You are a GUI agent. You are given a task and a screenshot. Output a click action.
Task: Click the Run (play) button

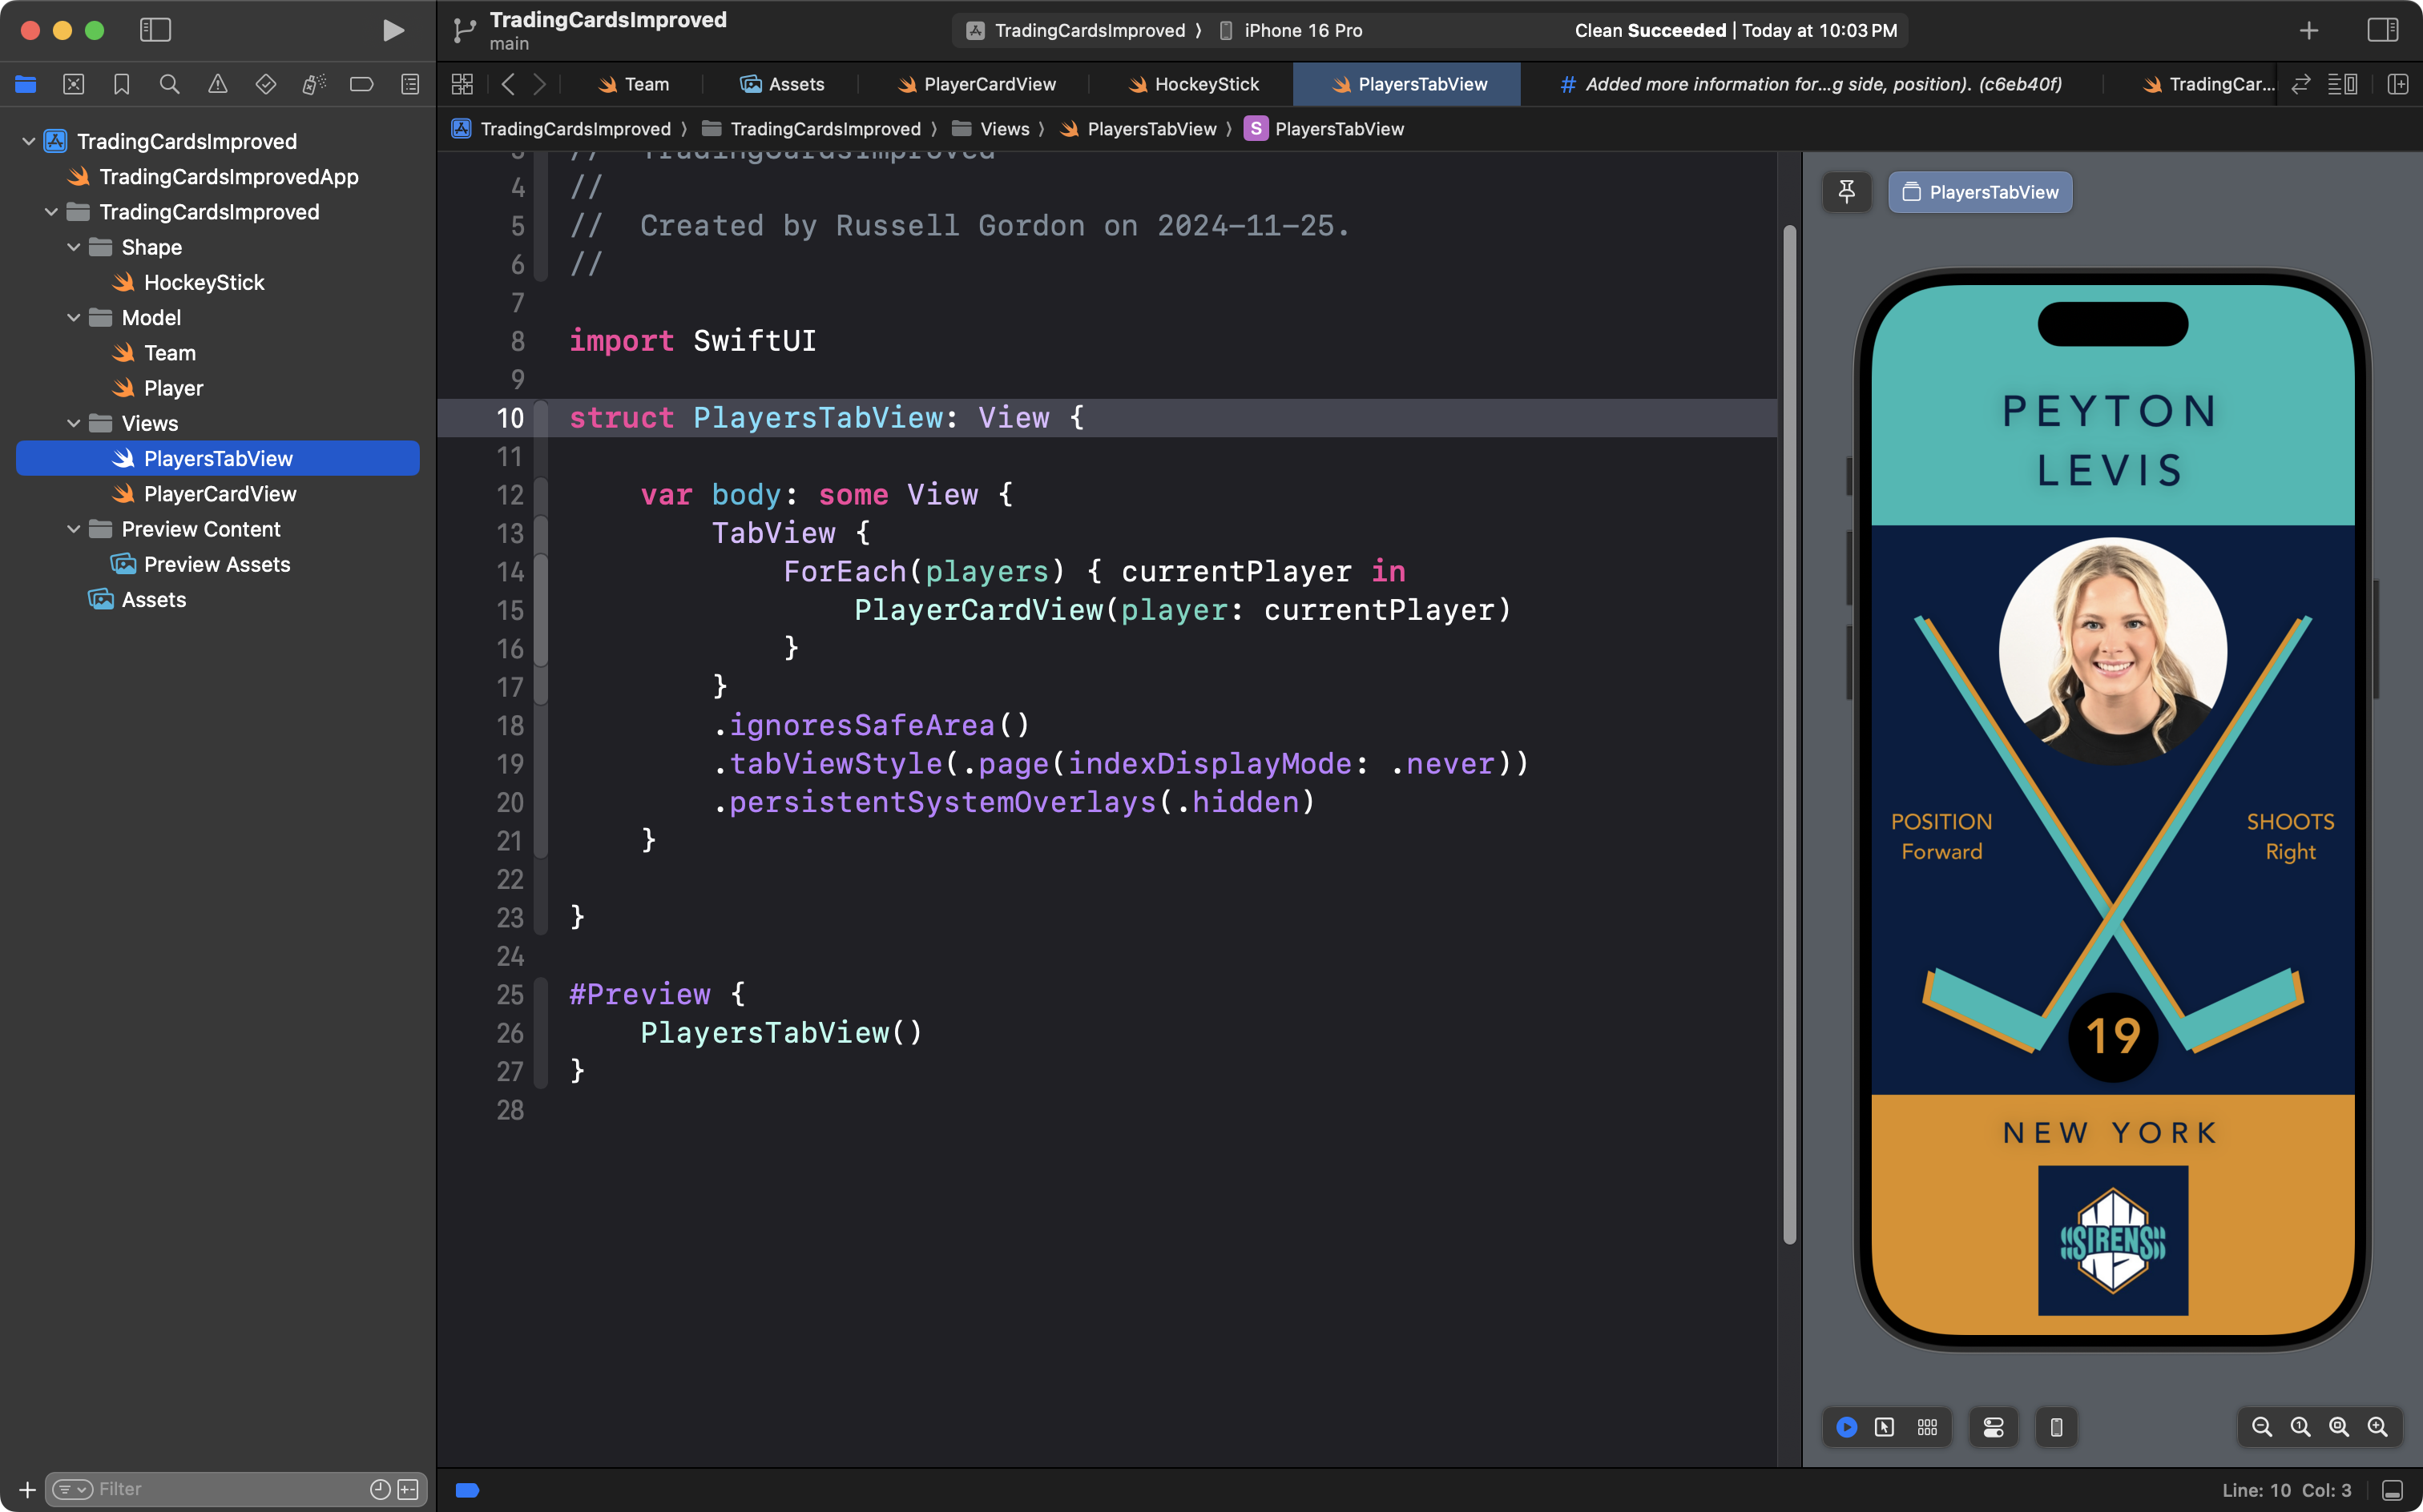pyautogui.click(x=393, y=30)
